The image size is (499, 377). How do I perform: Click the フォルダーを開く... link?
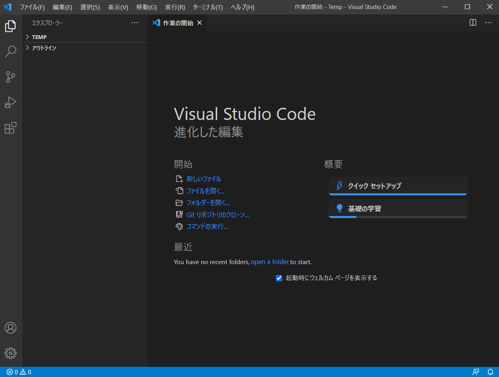[x=208, y=203]
